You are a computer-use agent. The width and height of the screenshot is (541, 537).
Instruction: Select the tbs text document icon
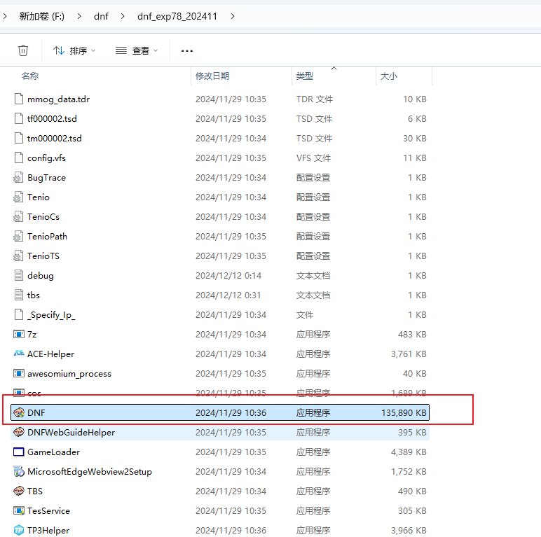click(19, 295)
